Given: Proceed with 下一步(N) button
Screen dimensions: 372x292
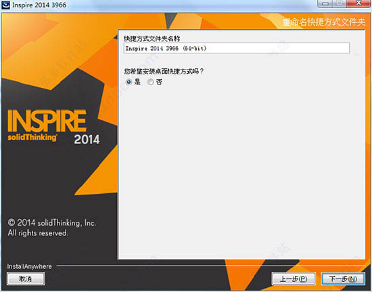Looking at the screenshot, I should [343, 278].
